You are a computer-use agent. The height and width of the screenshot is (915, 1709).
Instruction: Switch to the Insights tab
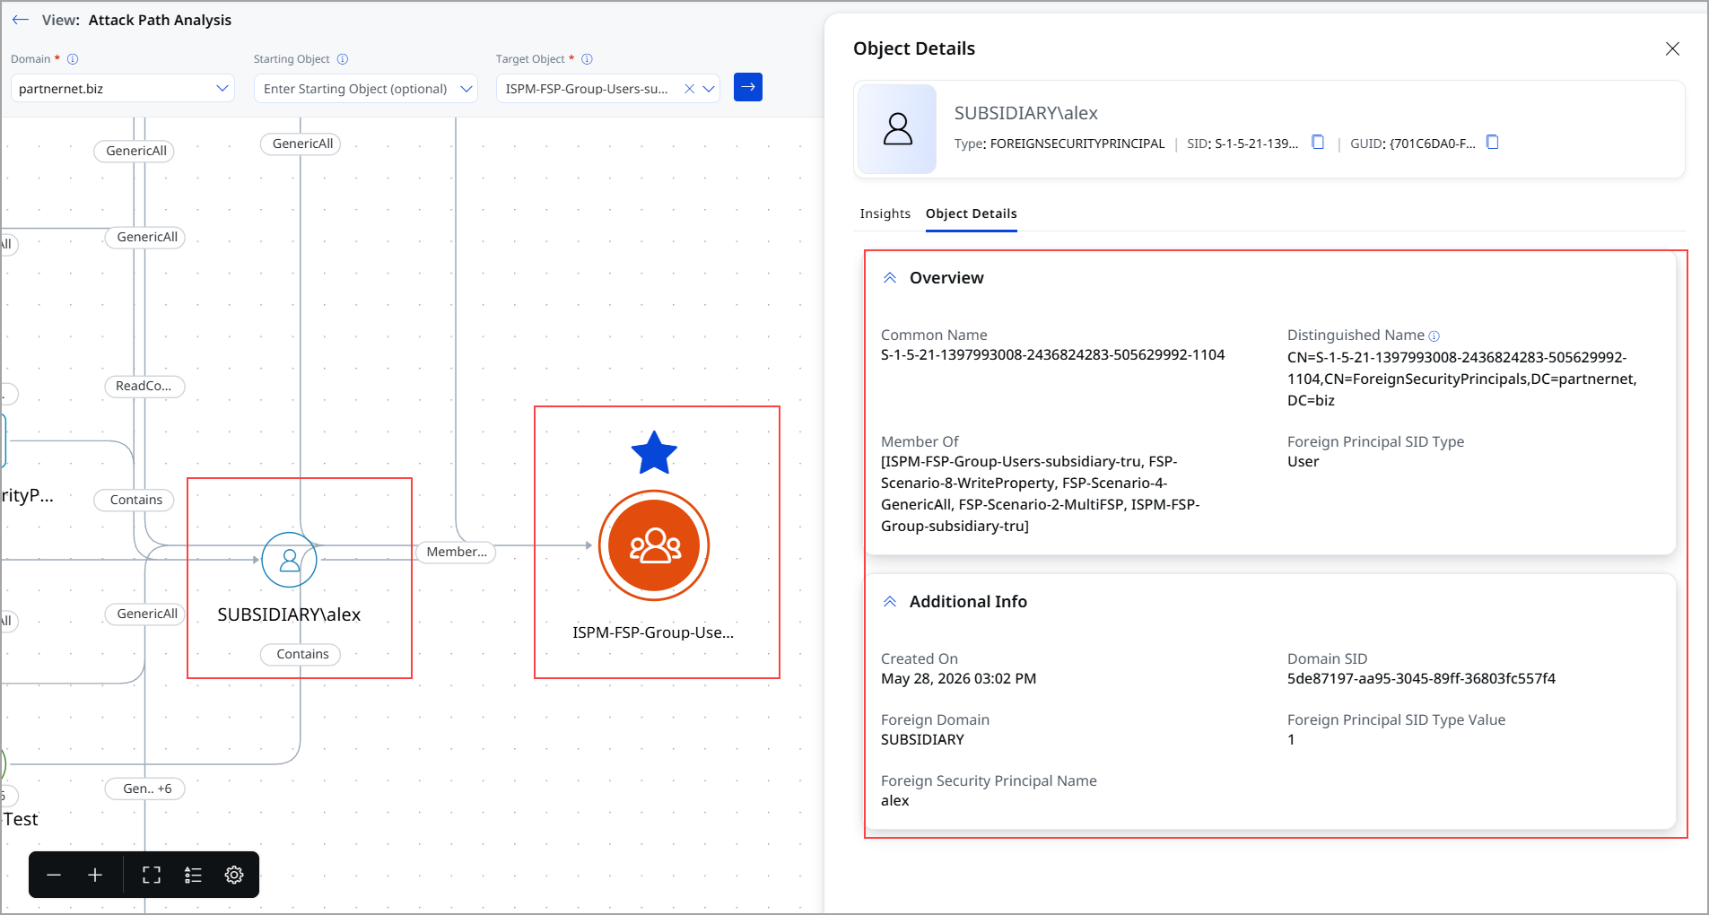tap(885, 213)
